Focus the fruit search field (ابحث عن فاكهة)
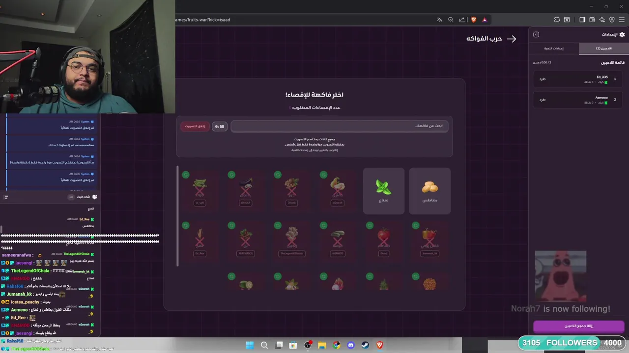The height and width of the screenshot is (353, 629). [x=340, y=126]
